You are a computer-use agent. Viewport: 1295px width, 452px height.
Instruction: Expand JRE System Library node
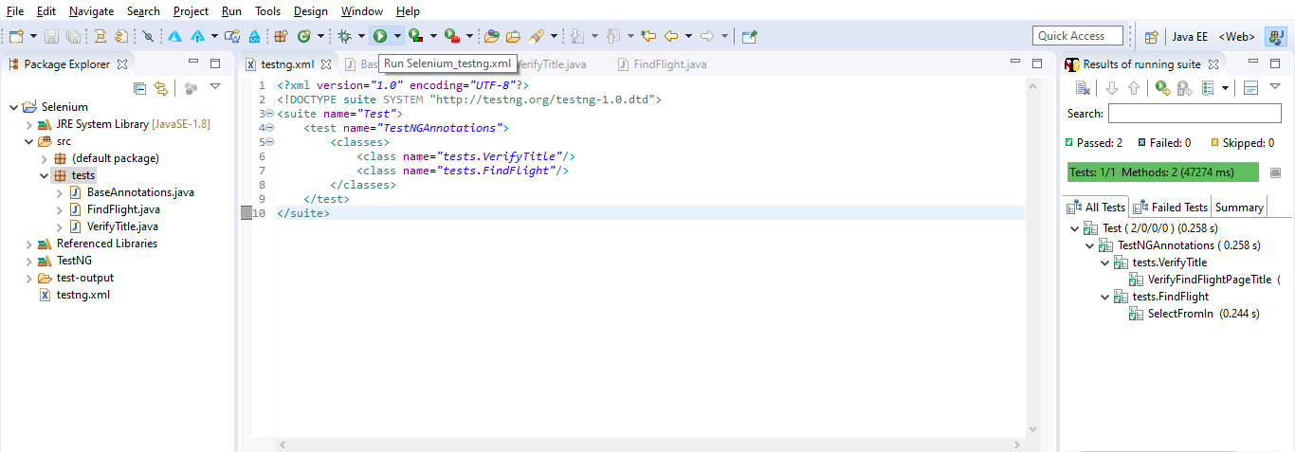tap(28, 124)
